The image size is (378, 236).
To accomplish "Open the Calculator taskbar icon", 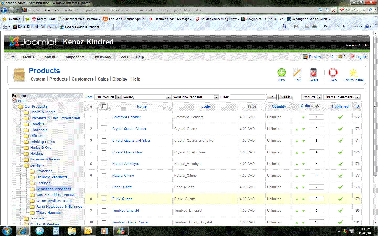I will [56, 231].
